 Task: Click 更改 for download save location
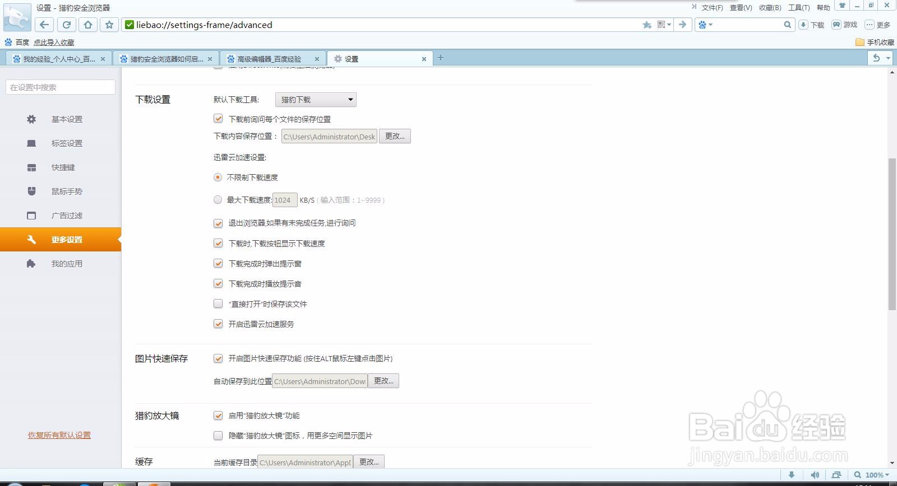395,136
